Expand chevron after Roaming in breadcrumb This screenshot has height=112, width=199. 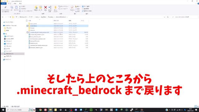[x=54, y=17]
